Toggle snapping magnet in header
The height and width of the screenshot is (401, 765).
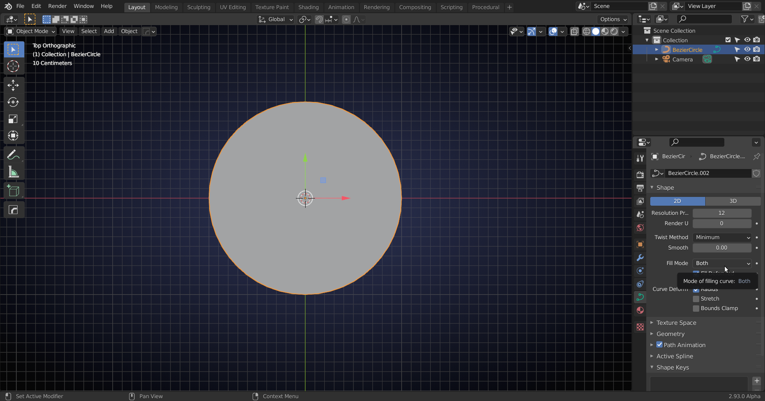point(319,20)
